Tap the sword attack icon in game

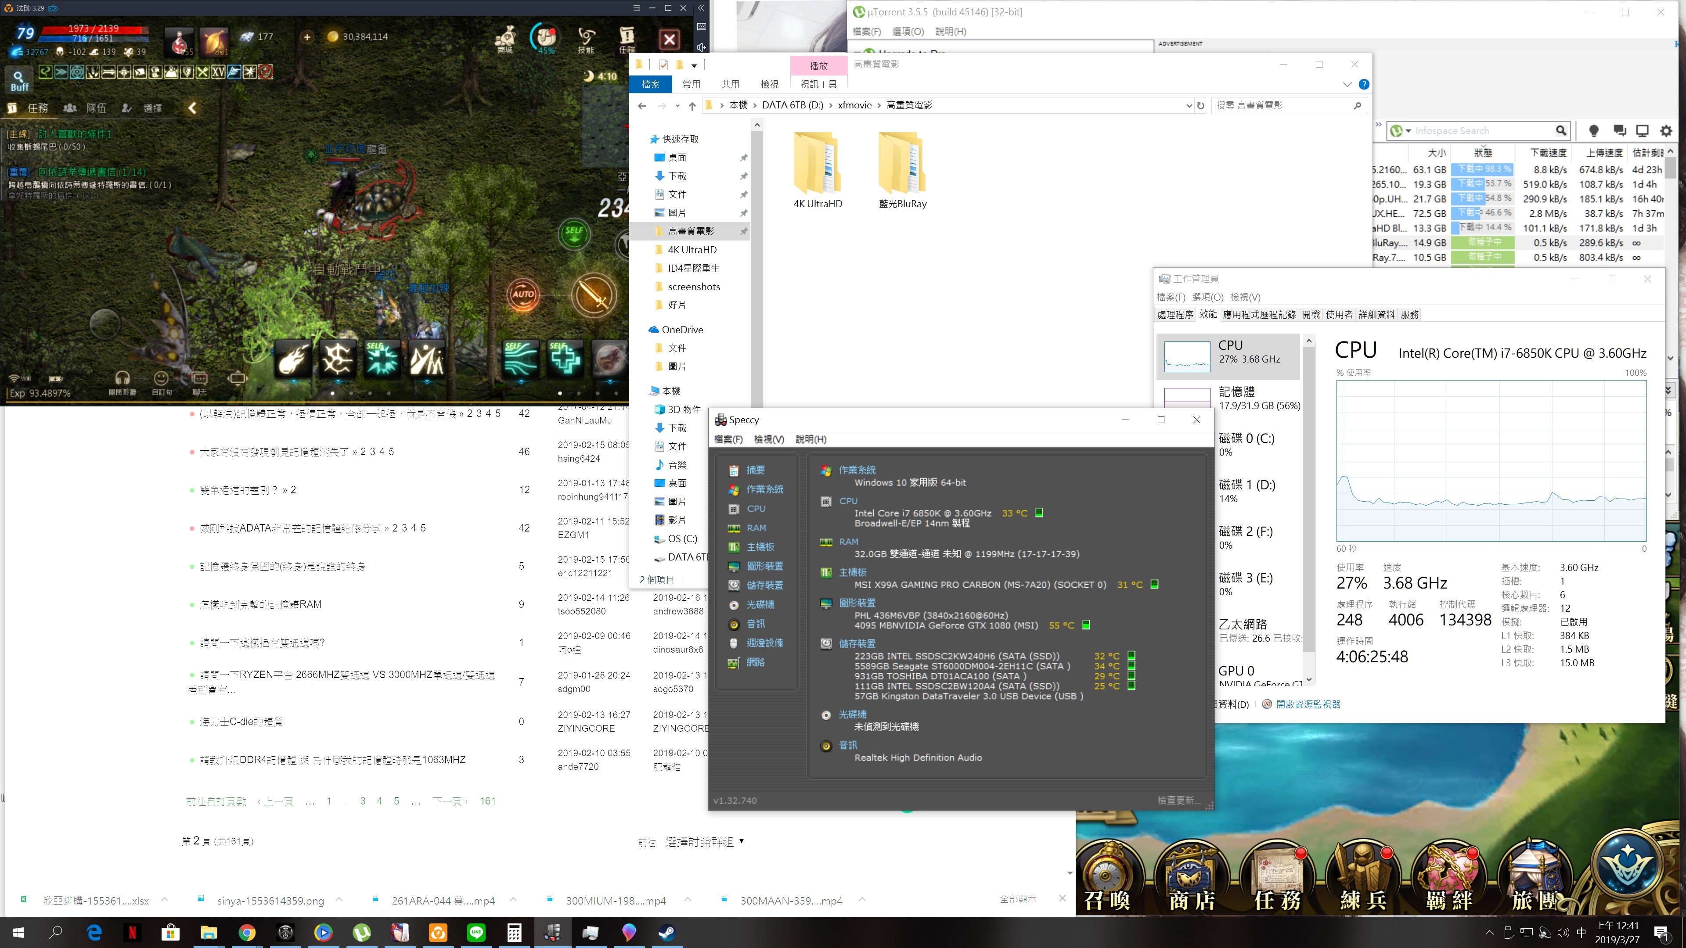(x=594, y=295)
